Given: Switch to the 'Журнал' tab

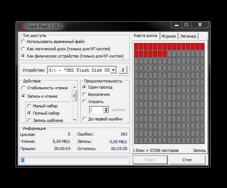Looking at the screenshot, I should click(x=169, y=36).
